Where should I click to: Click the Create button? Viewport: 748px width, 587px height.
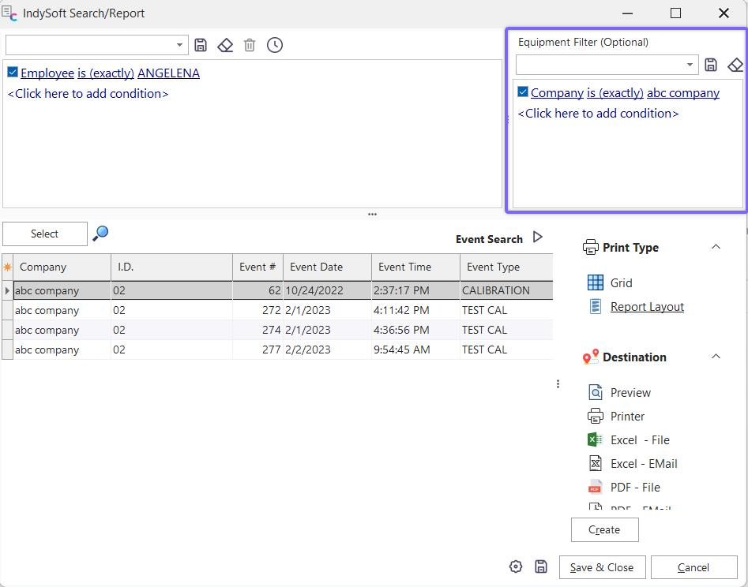604,529
